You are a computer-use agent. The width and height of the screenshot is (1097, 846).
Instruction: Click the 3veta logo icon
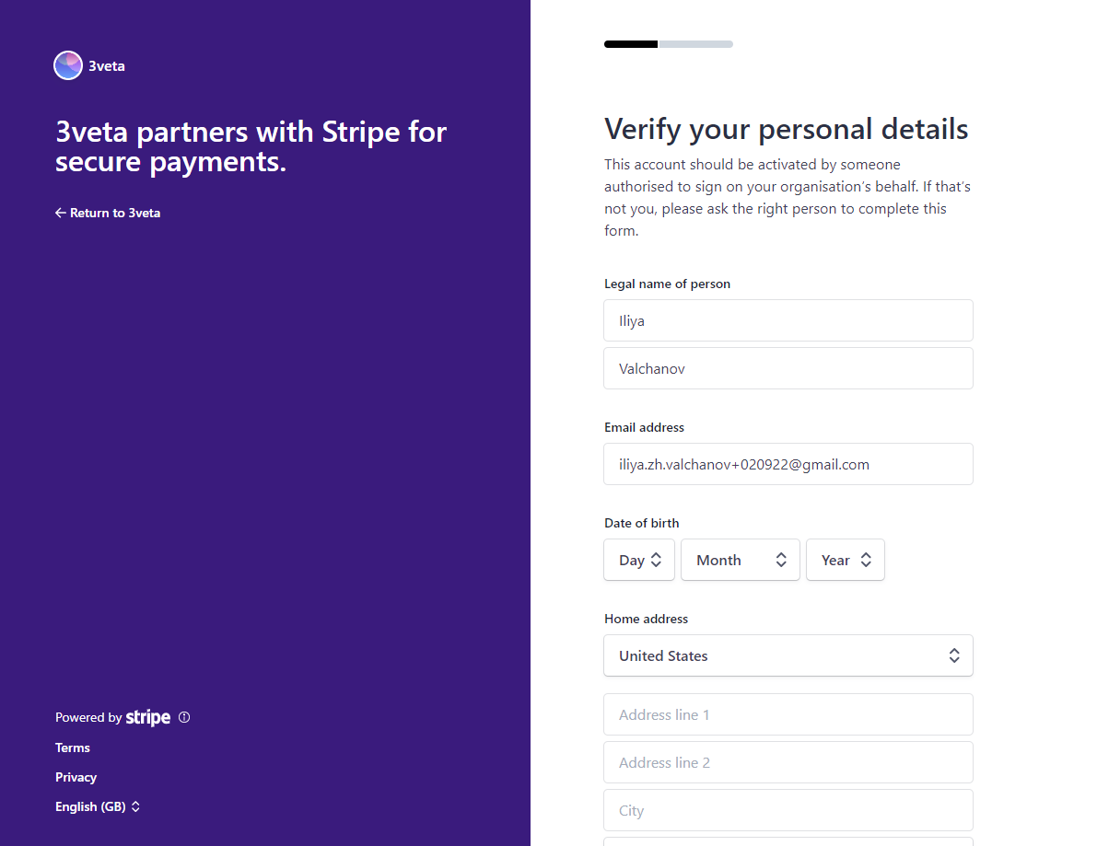coord(67,64)
